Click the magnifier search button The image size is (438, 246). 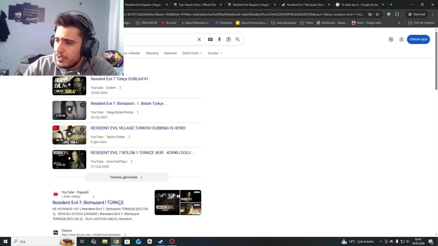coord(237,39)
